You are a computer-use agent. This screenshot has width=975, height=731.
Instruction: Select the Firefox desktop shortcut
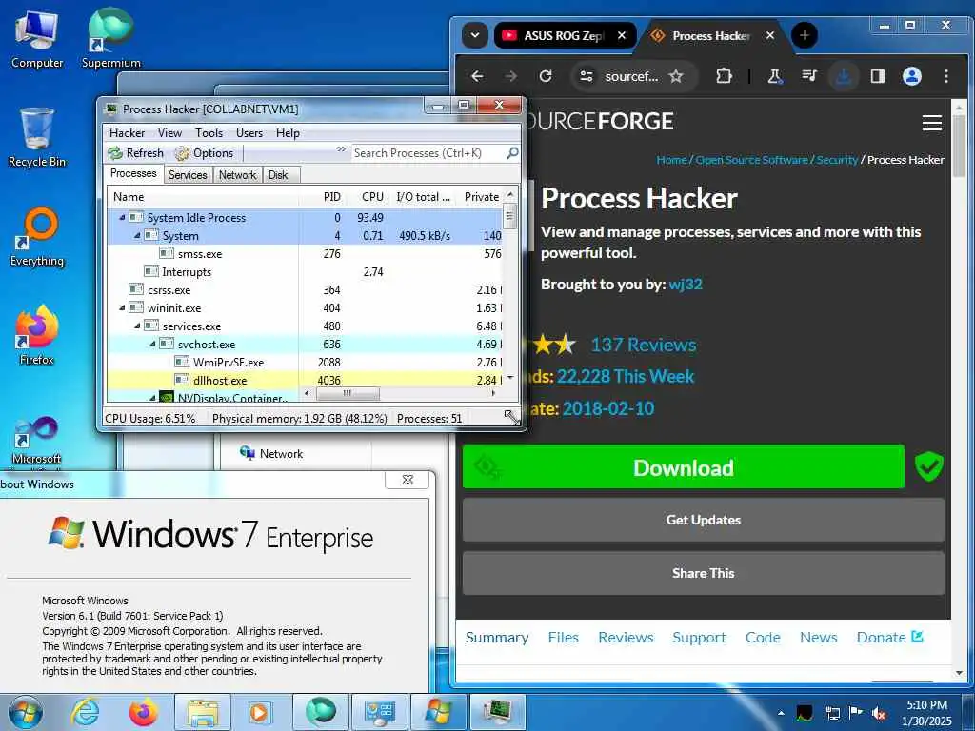(37, 336)
